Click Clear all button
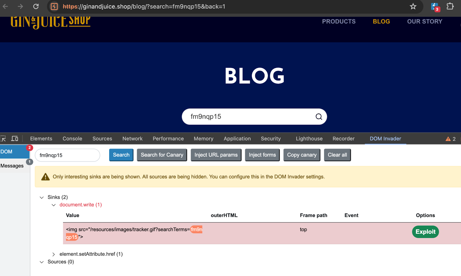Screen dimensions: 461x276 tap(337, 155)
